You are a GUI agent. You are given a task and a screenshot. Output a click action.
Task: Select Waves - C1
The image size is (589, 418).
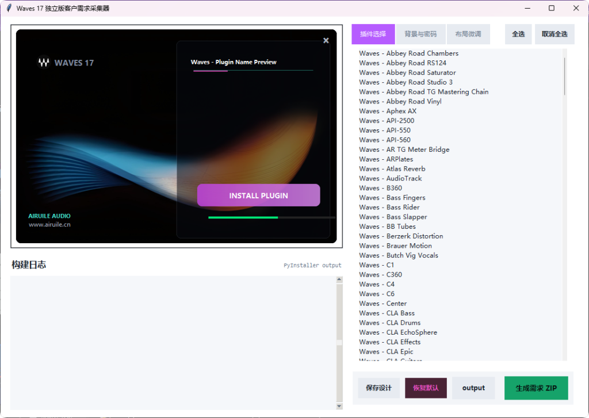(376, 265)
